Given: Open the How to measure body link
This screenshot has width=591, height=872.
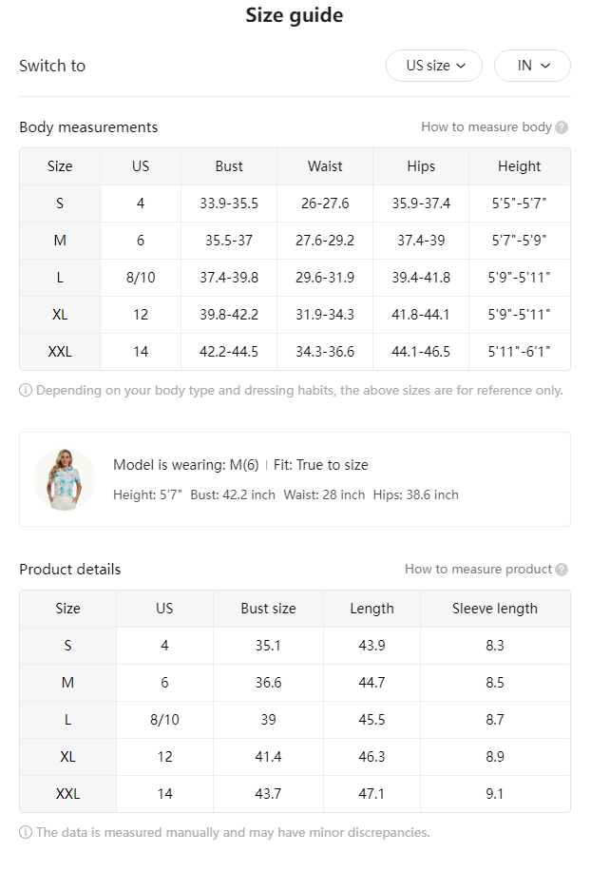Looking at the screenshot, I should pos(486,127).
